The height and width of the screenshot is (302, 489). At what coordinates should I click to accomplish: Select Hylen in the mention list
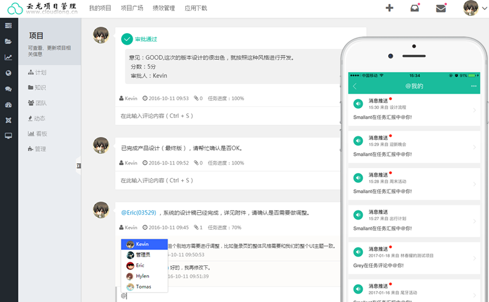tap(144, 276)
